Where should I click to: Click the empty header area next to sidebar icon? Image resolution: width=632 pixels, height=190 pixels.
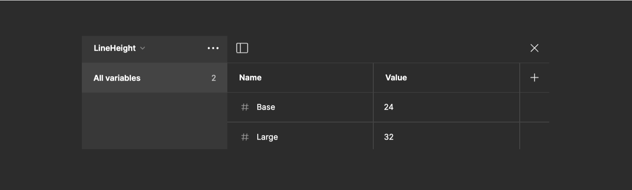386,48
